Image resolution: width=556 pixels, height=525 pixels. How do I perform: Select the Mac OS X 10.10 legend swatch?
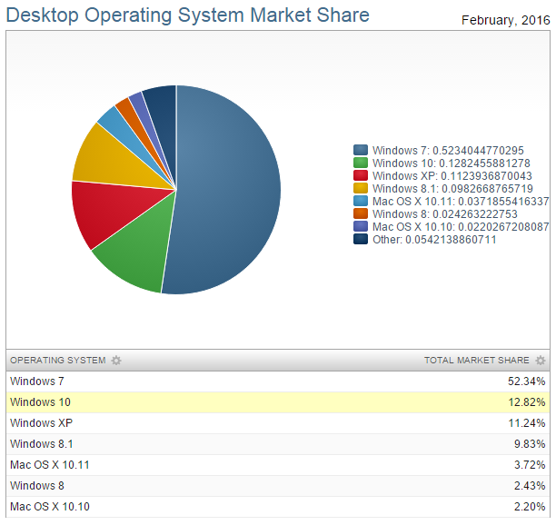[361, 226]
